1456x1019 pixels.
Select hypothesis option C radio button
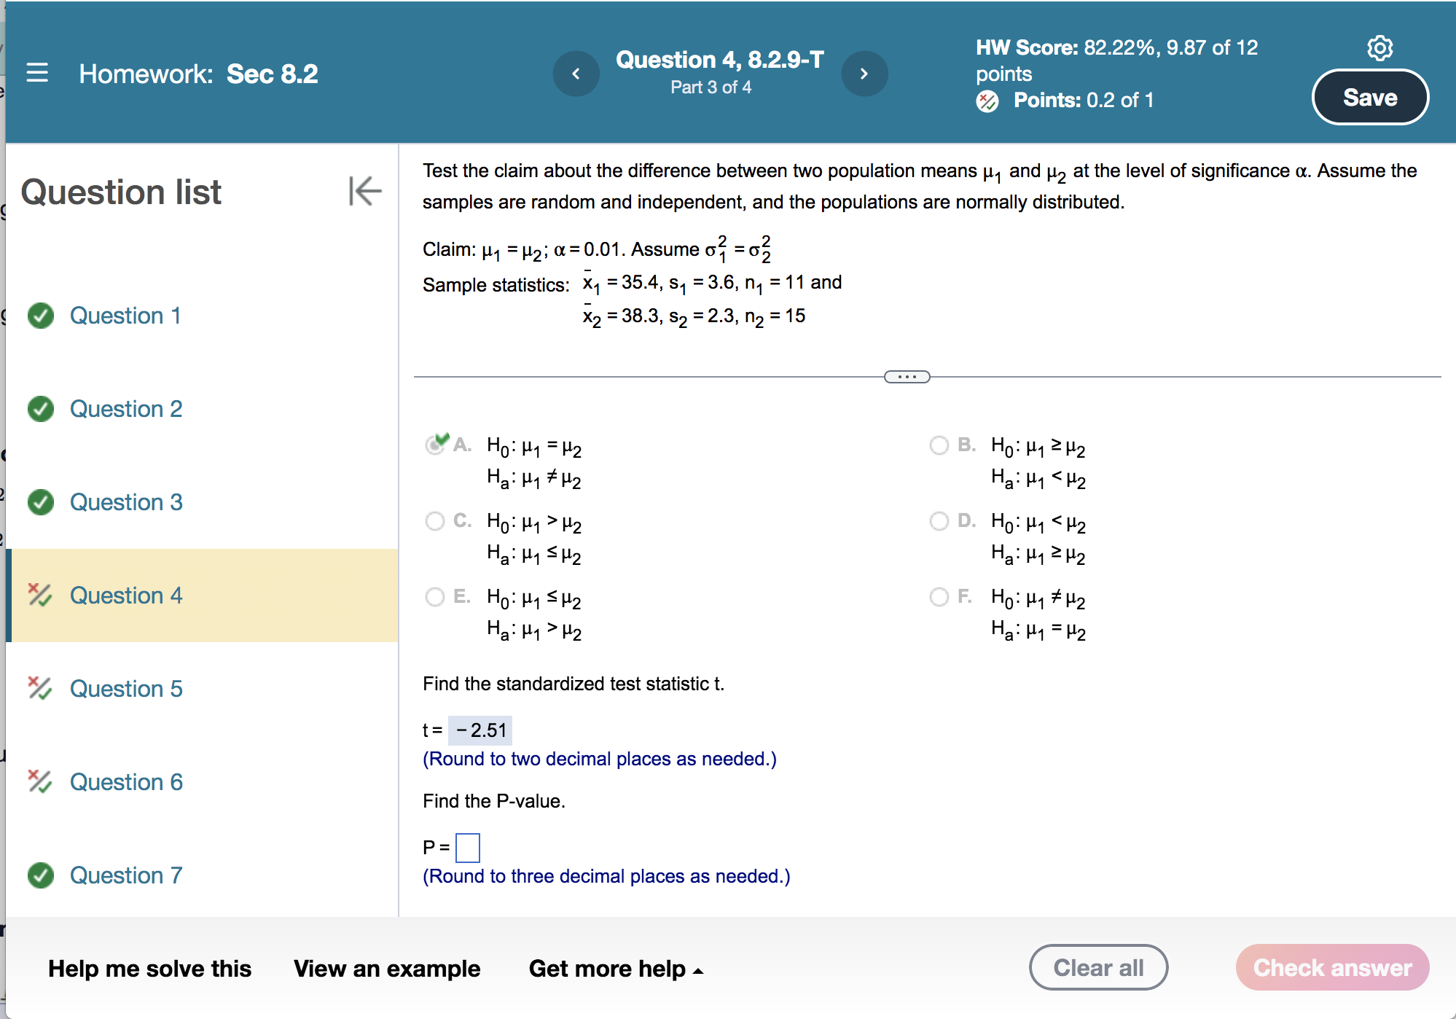[435, 521]
